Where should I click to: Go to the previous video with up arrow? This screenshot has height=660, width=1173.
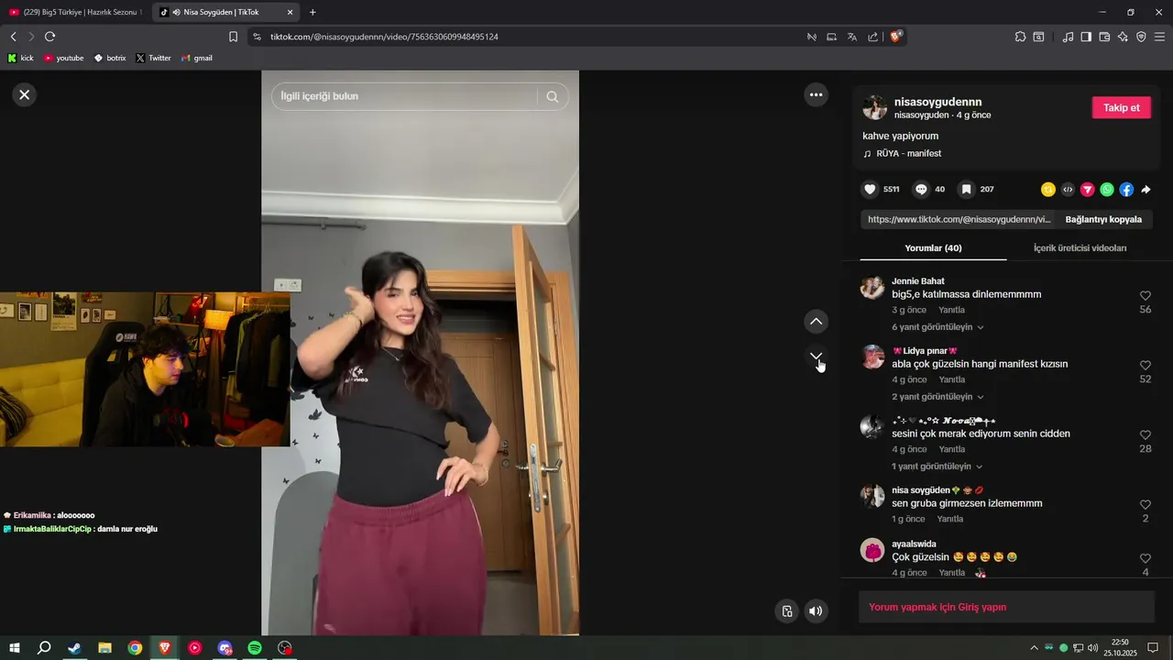(x=816, y=322)
